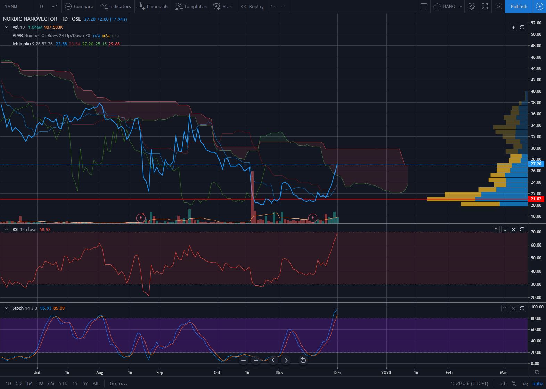The image size is (546, 389).
Task: Click the NANO symbol search field
Action: click(17, 6)
